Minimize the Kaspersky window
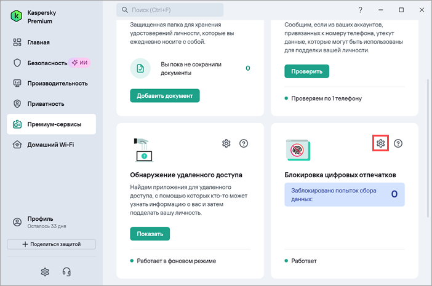 click(381, 10)
